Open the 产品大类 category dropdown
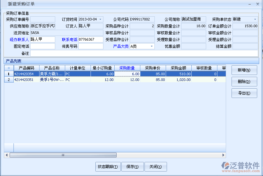This screenshot has width=263, height=176. point(152,46)
